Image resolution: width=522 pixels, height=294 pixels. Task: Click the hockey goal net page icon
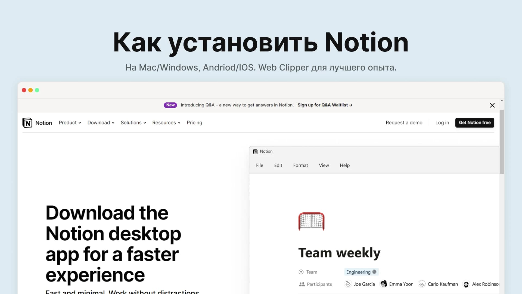[x=311, y=221]
